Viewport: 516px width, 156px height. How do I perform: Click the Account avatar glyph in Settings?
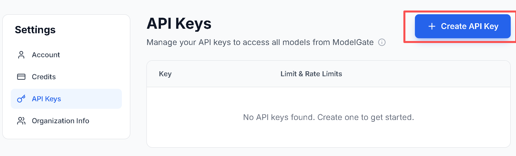21,54
